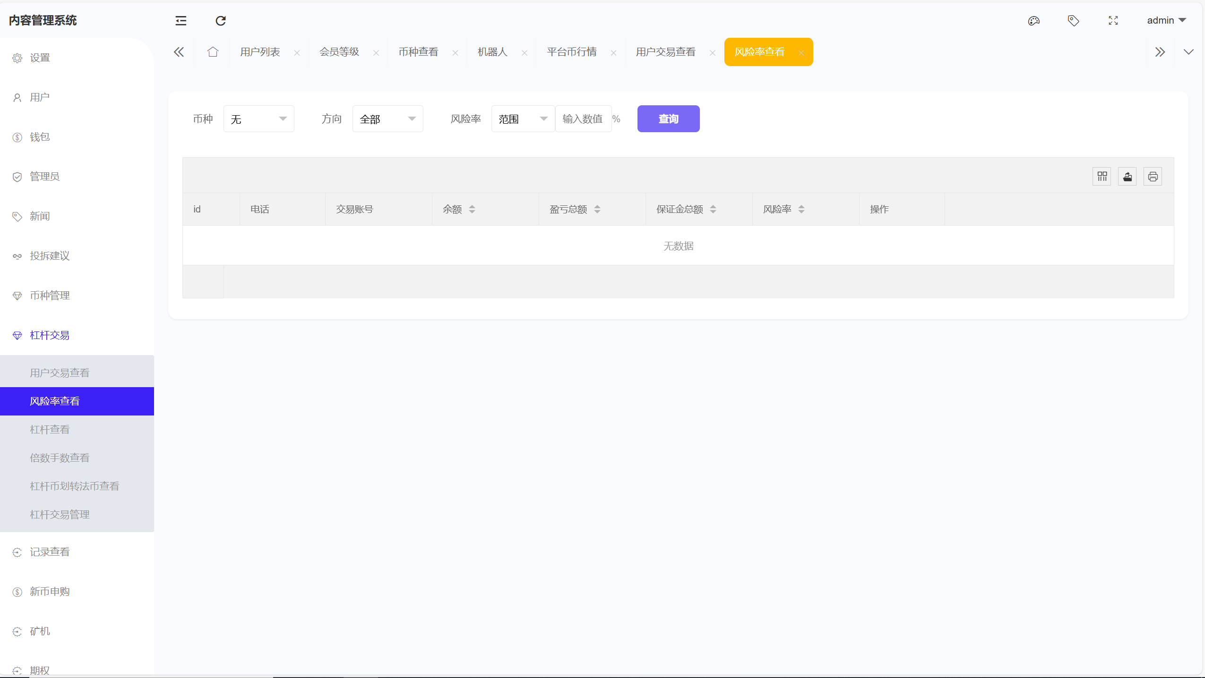Switch to the 用户列表 tab

click(x=260, y=52)
